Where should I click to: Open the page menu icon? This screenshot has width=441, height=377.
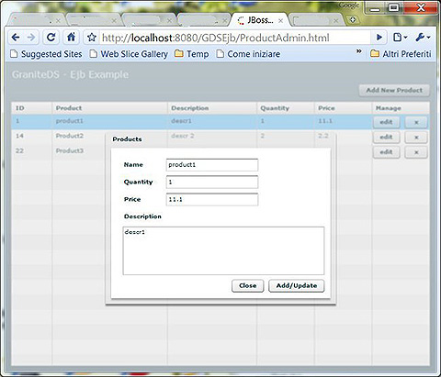400,38
